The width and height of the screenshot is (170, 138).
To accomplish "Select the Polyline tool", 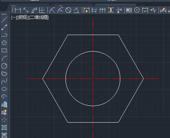I will pos(4,35).
